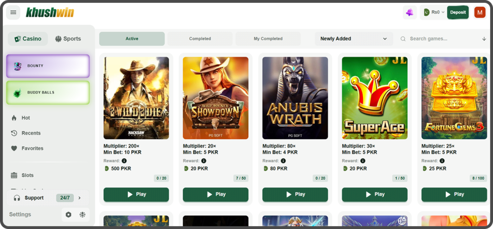493x229 pixels.
Task: Open the Buddy Balls banner
Action: pyautogui.click(x=48, y=93)
